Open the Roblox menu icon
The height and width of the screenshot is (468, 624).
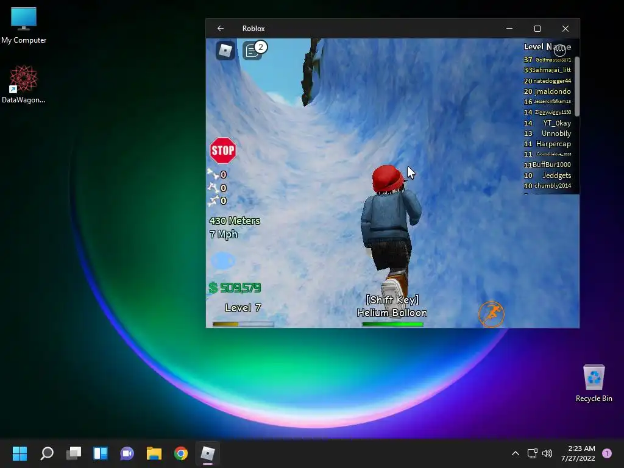pyautogui.click(x=225, y=51)
